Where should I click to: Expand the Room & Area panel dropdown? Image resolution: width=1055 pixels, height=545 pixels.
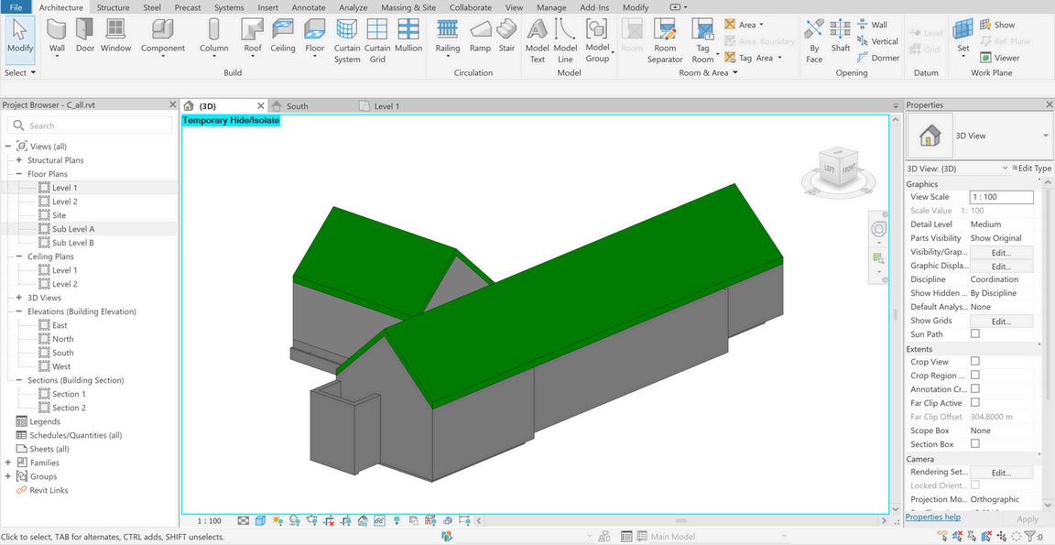(x=708, y=72)
